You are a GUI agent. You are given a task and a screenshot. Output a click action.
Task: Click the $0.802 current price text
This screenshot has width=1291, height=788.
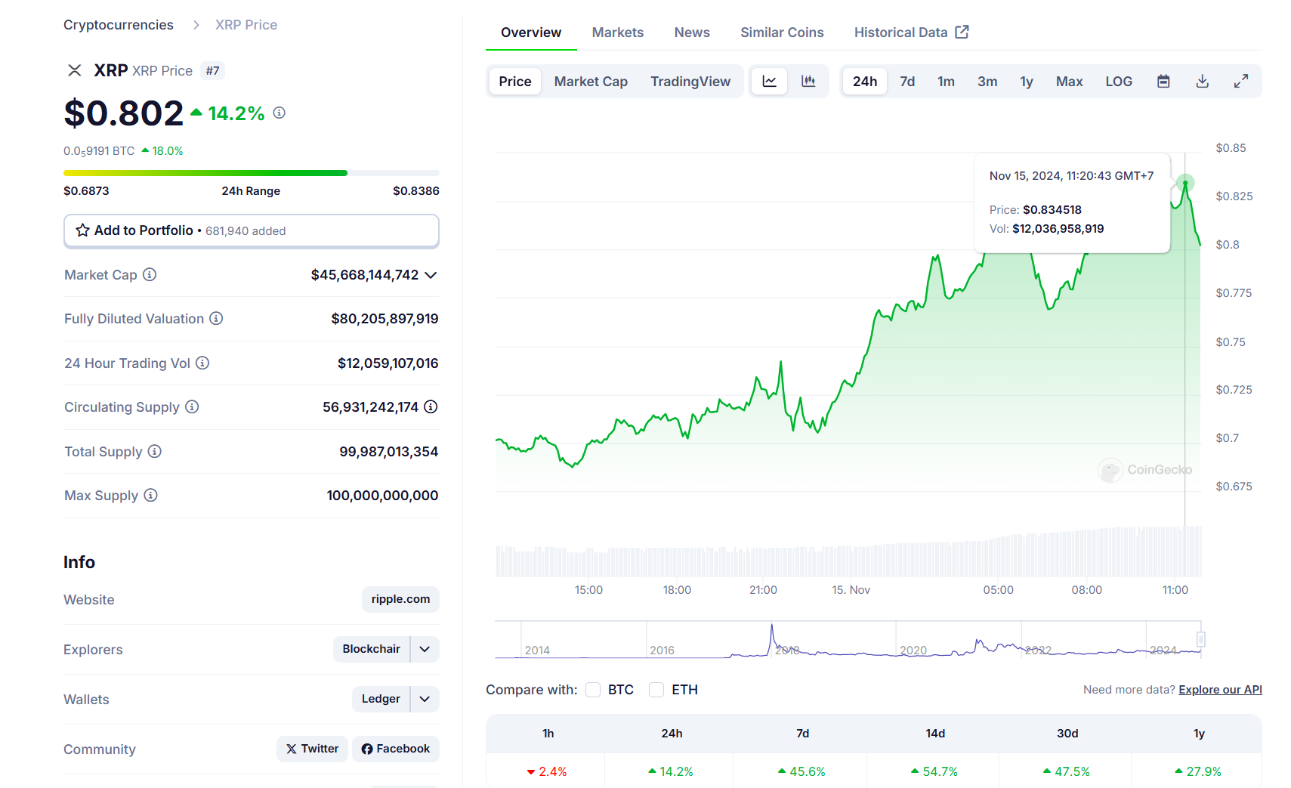click(124, 113)
